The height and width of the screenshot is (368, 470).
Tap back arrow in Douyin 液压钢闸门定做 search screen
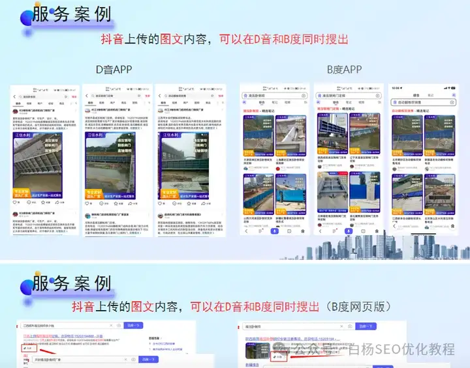(87, 96)
